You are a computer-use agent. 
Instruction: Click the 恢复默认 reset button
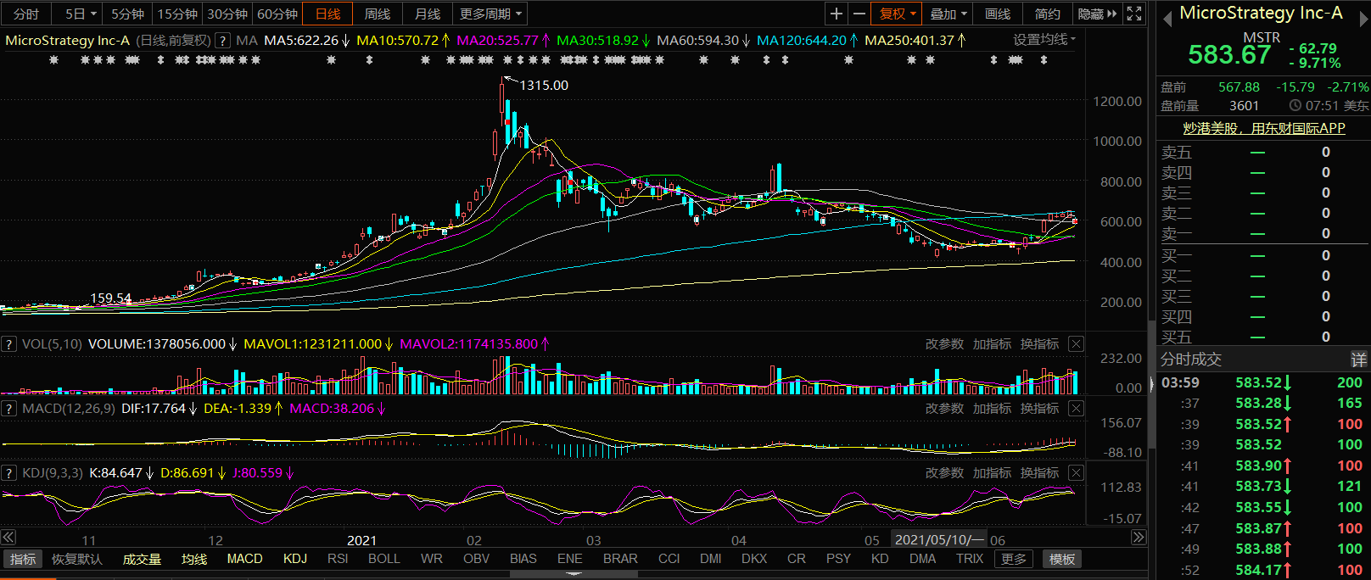pos(76,560)
